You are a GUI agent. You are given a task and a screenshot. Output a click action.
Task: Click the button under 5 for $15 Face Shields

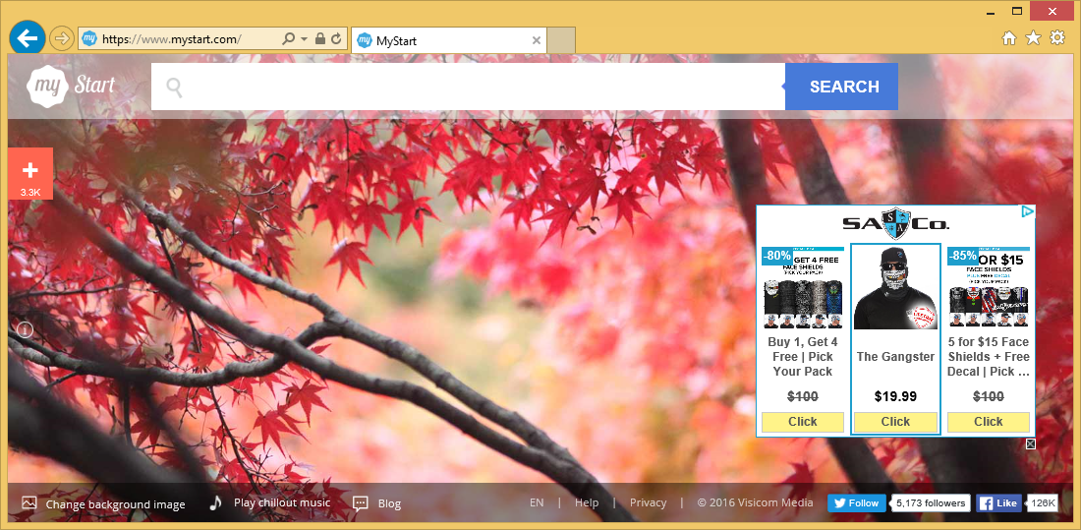[x=989, y=422]
